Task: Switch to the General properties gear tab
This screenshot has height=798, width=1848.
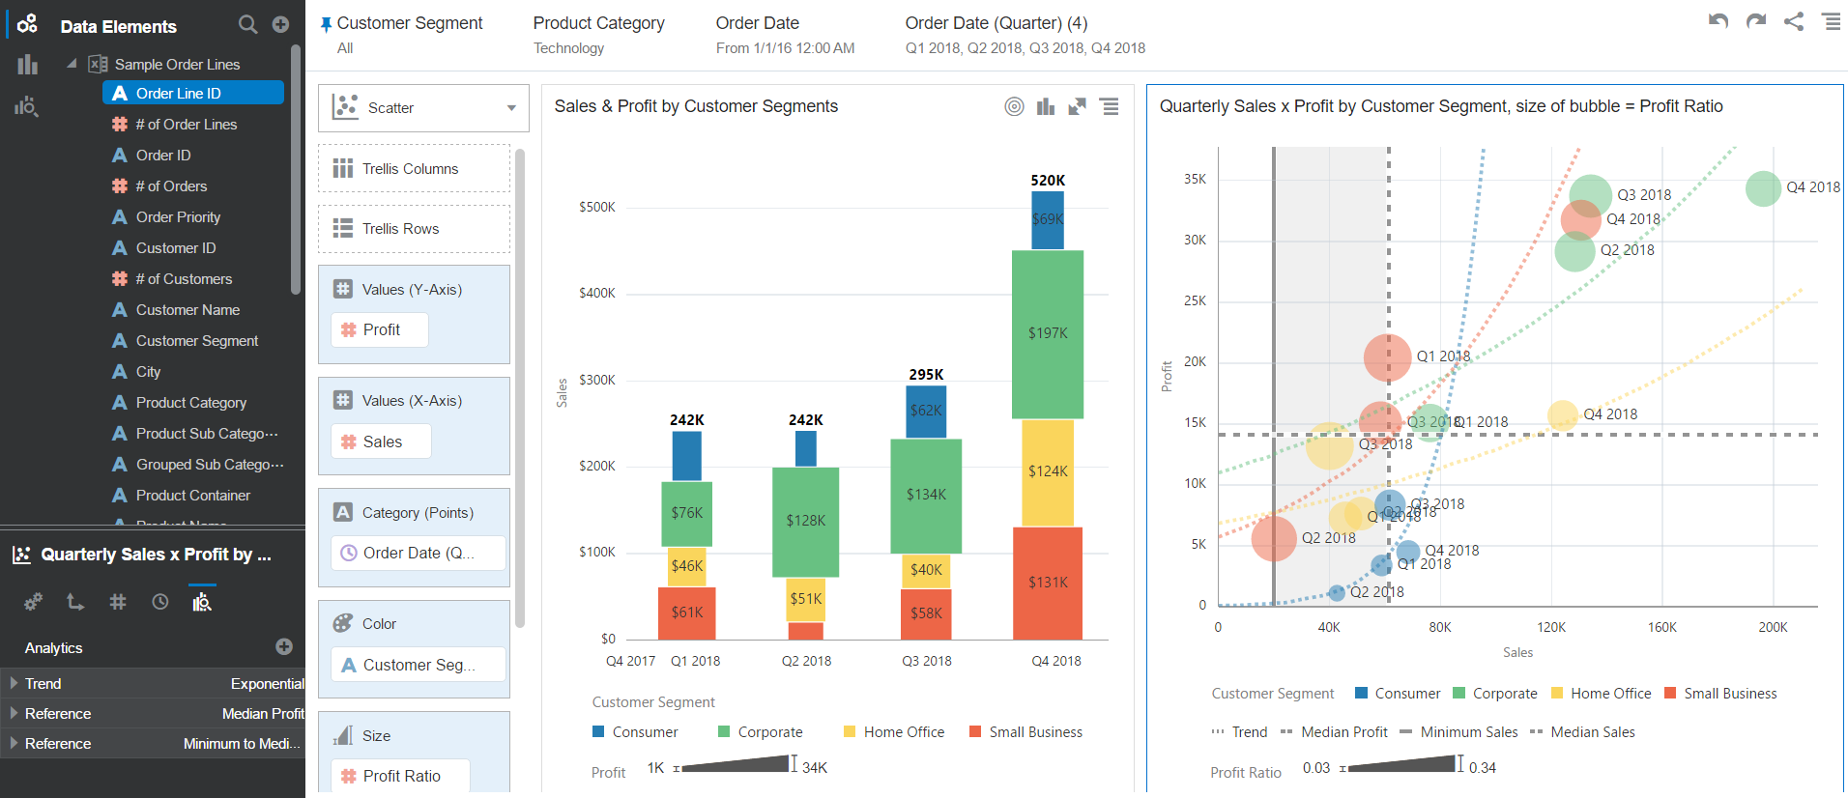Action: pos(33,602)
